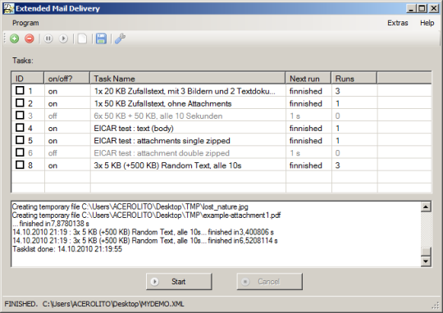
Task: Sort by the Task Name column header
Action: pyautogui.click(x=188, y=78)
